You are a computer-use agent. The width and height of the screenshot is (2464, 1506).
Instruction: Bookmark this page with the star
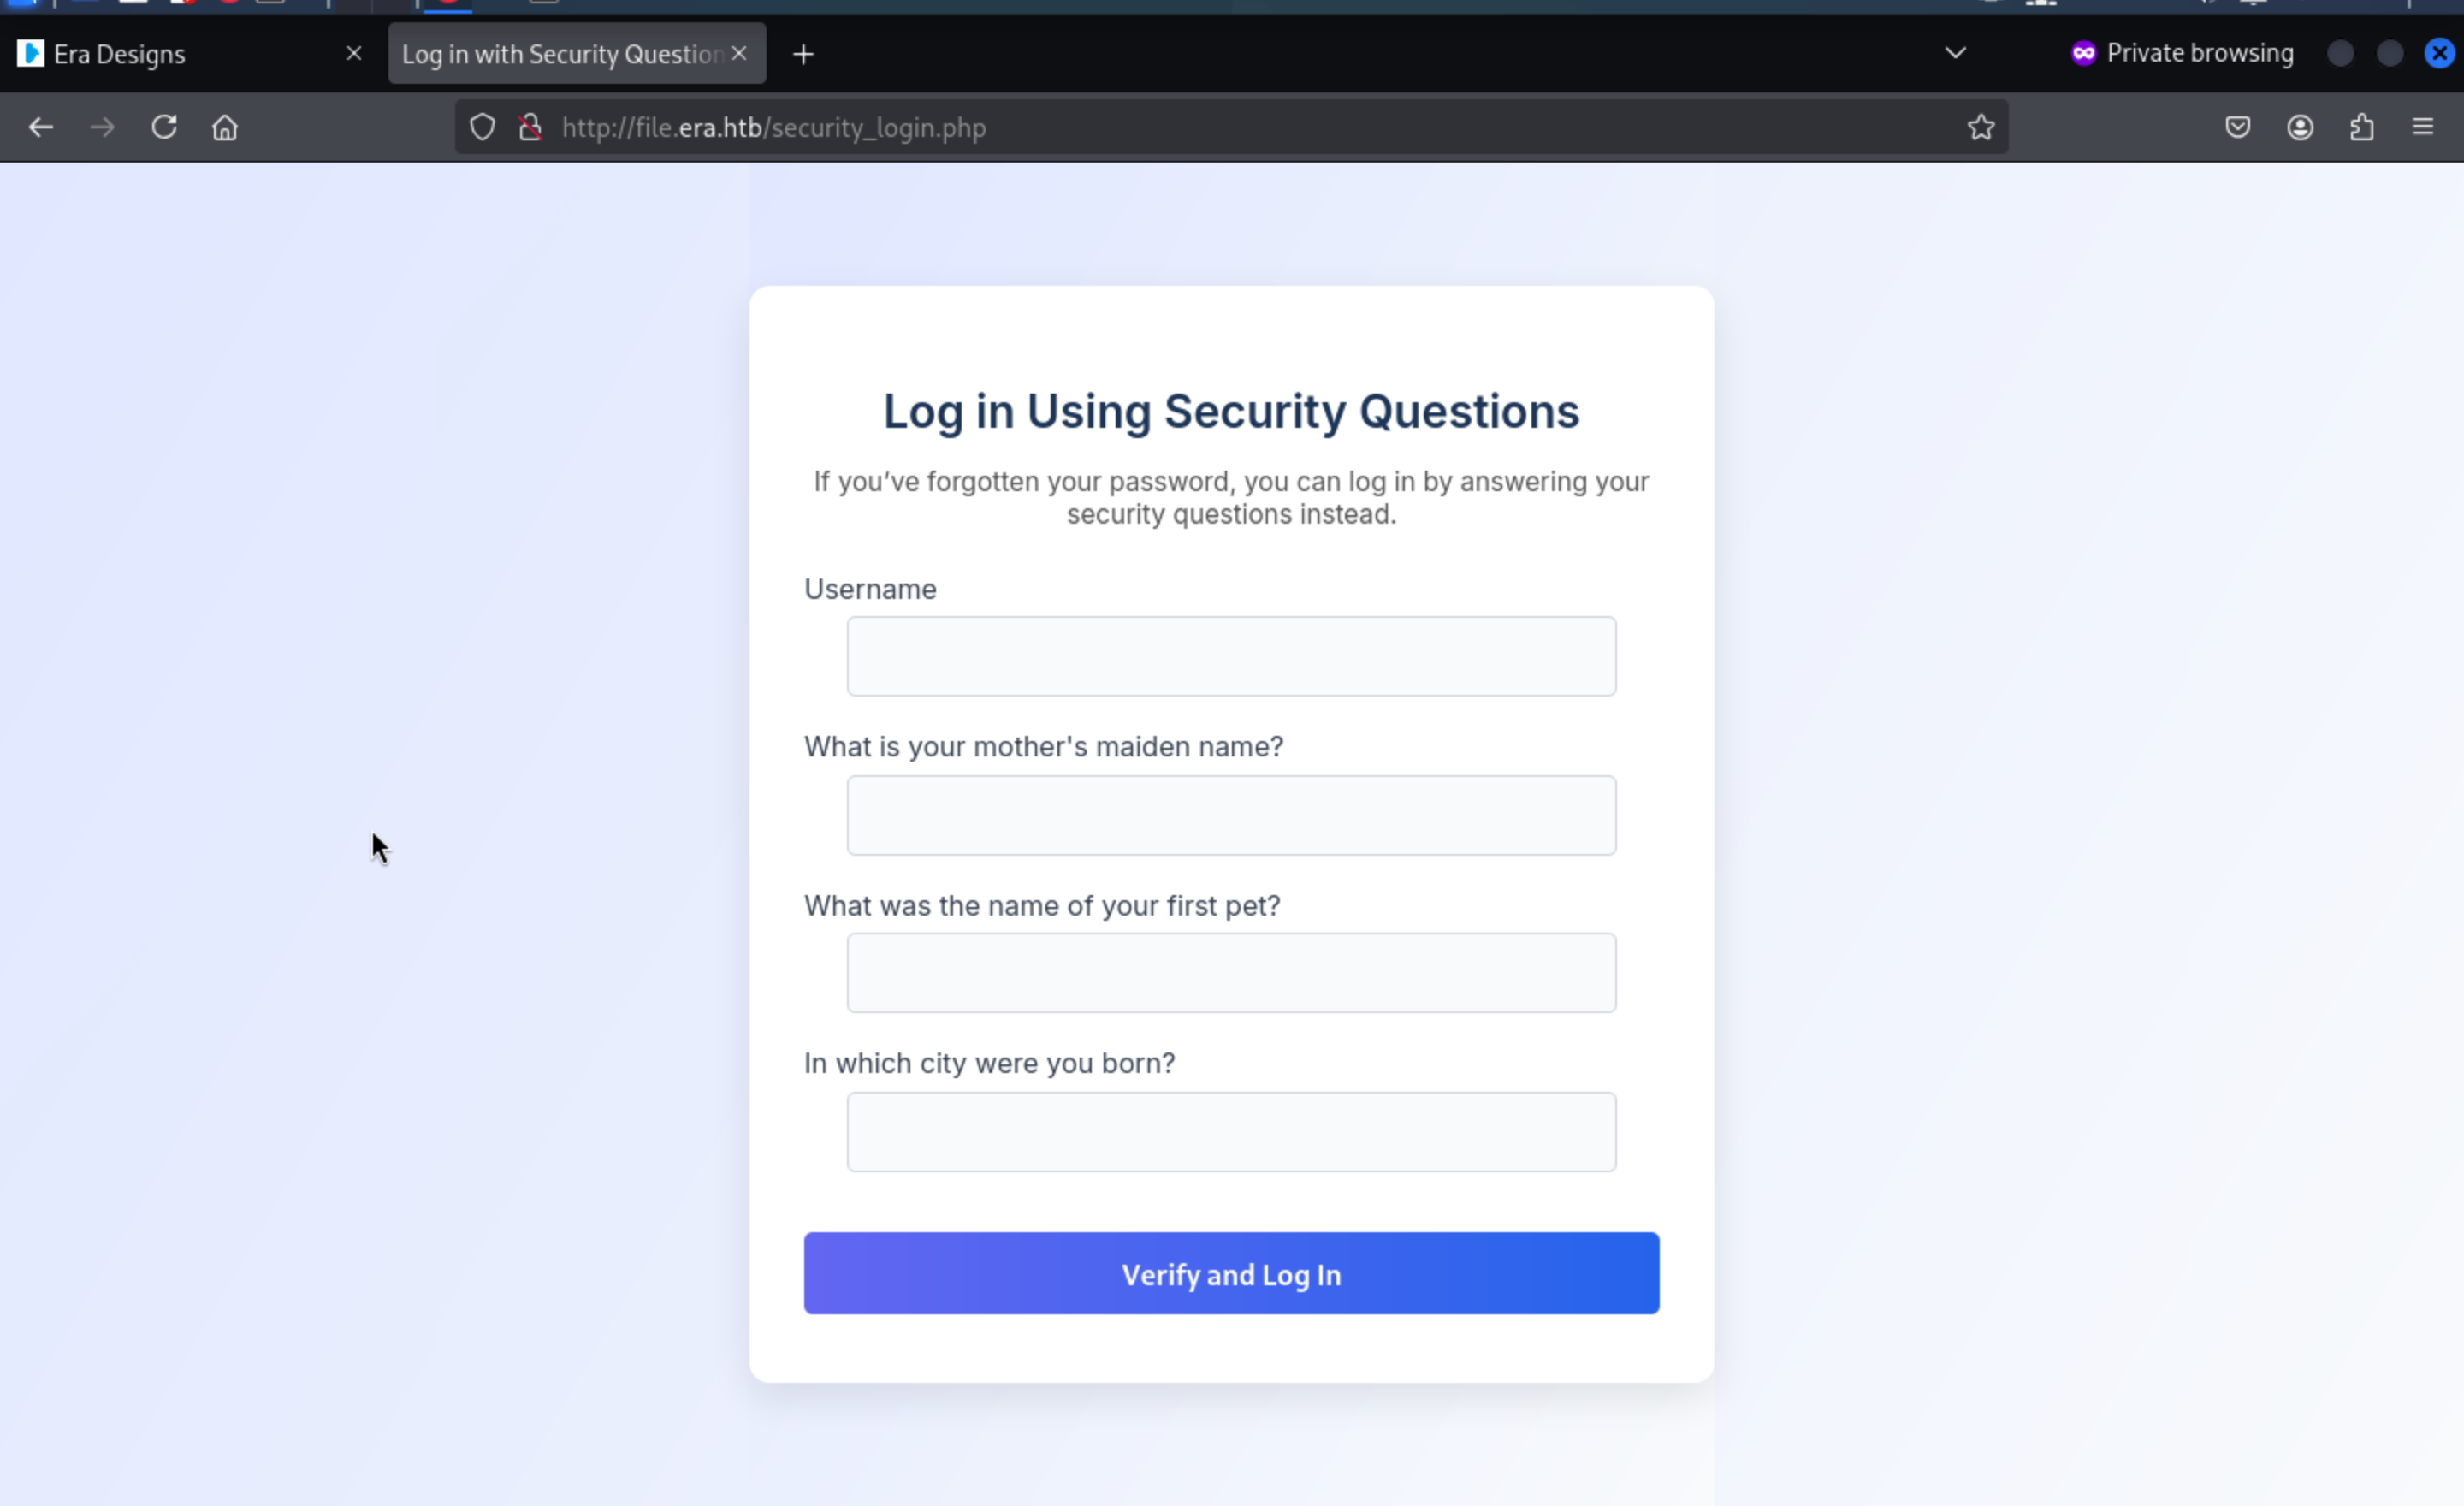(x=1980, y=128)
